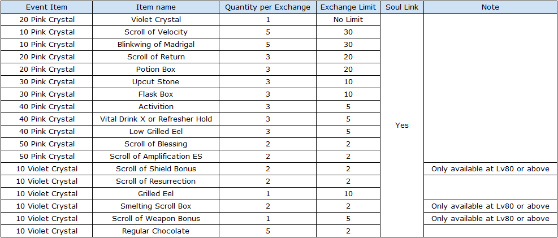Select the Regular Chocolate item cell

[x=156, y=231]
